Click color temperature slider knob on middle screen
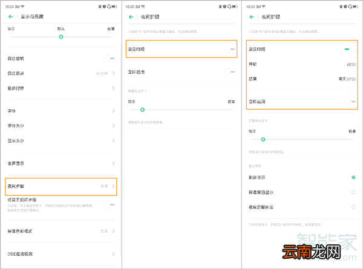363x269 pixels. (x=142, y=109)
